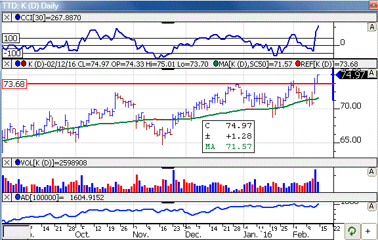Click the blue AD[100000] dot

pos(18,197)
